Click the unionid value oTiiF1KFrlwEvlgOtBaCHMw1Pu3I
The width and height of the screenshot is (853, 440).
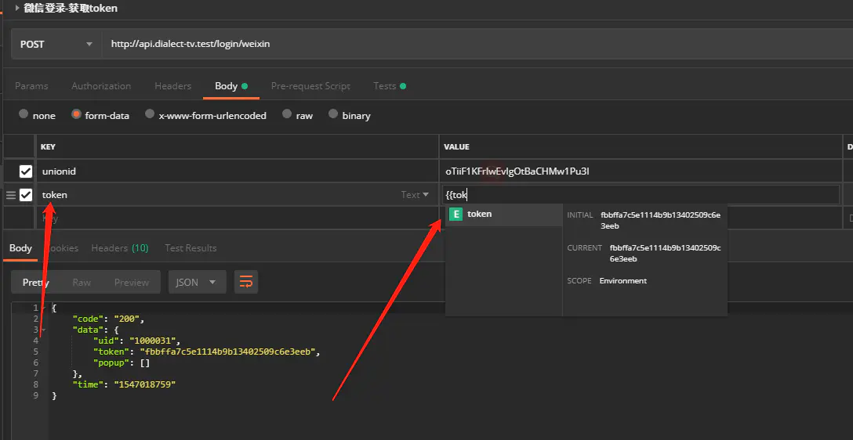point(517,171)
